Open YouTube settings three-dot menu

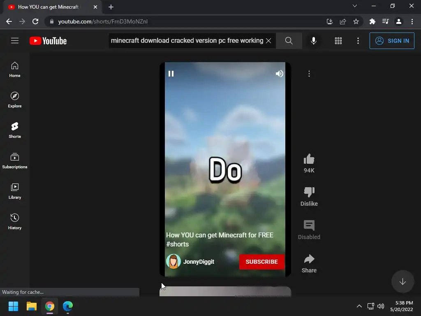(358, 41)
